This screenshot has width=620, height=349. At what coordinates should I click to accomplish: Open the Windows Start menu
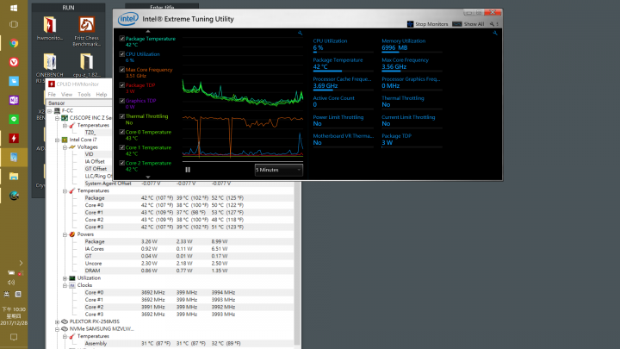(14, 8)
